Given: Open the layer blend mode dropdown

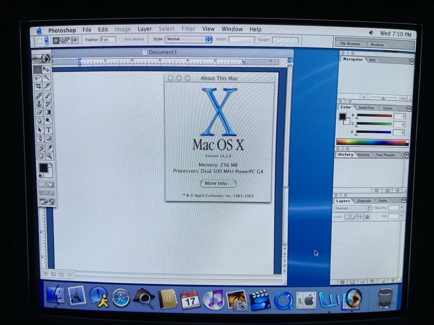Looking at the screenshot, I should click(352, 208).
